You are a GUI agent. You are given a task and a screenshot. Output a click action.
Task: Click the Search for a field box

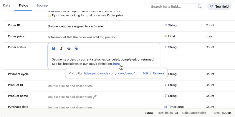tap(174, 6)
